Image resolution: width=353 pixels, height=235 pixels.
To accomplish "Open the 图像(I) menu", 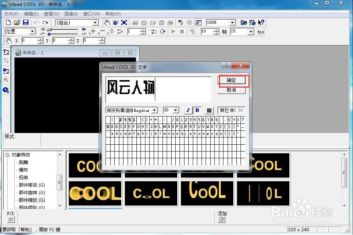I will [x=71, y=14].
